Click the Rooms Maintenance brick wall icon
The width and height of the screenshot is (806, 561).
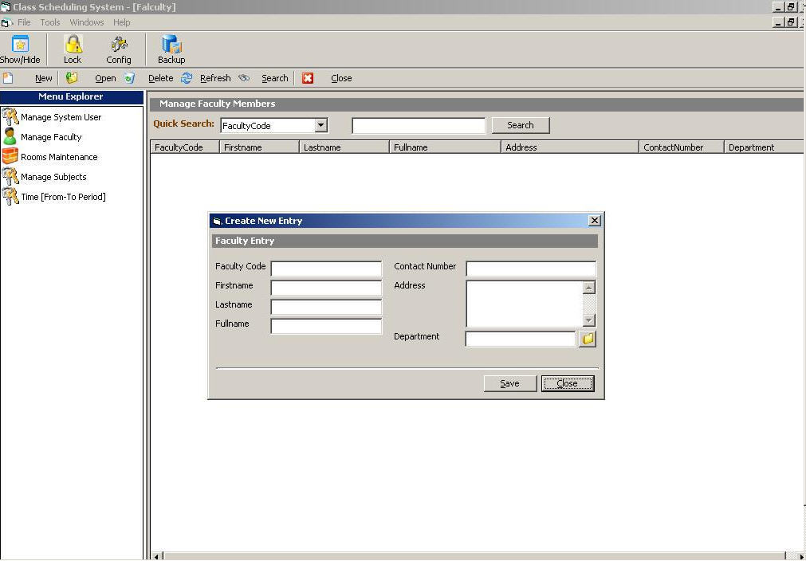tap(10, 156)
